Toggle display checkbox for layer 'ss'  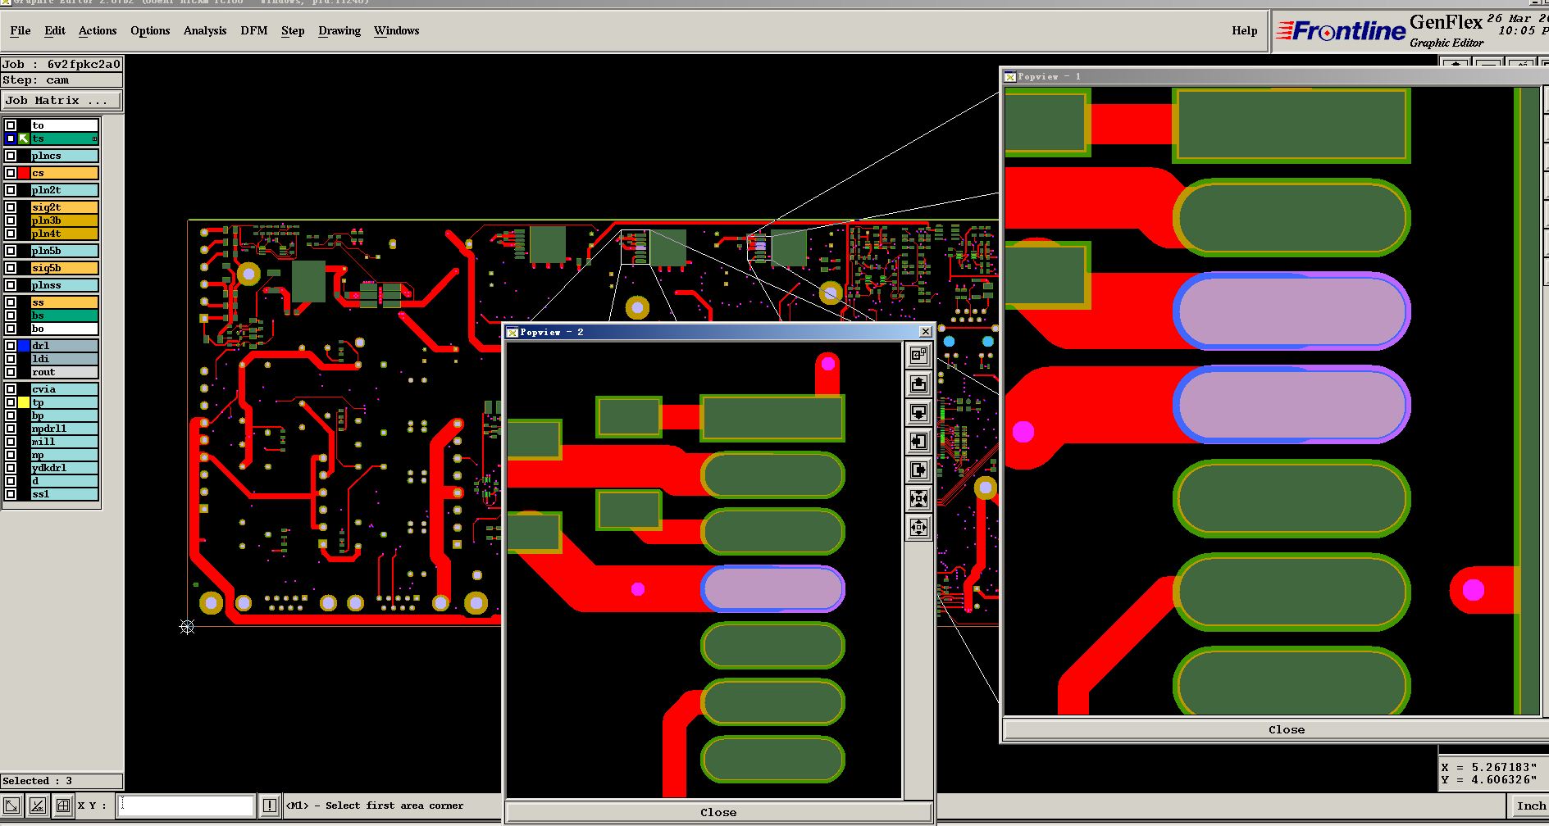(11, 302)
